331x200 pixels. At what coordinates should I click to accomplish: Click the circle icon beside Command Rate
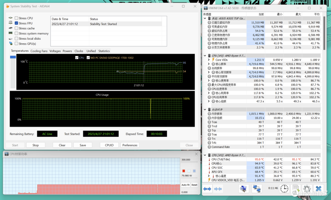[x=209, y=147]
